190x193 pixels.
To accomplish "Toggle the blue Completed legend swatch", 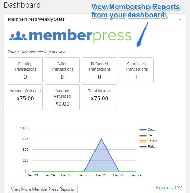I will point(143,130).
